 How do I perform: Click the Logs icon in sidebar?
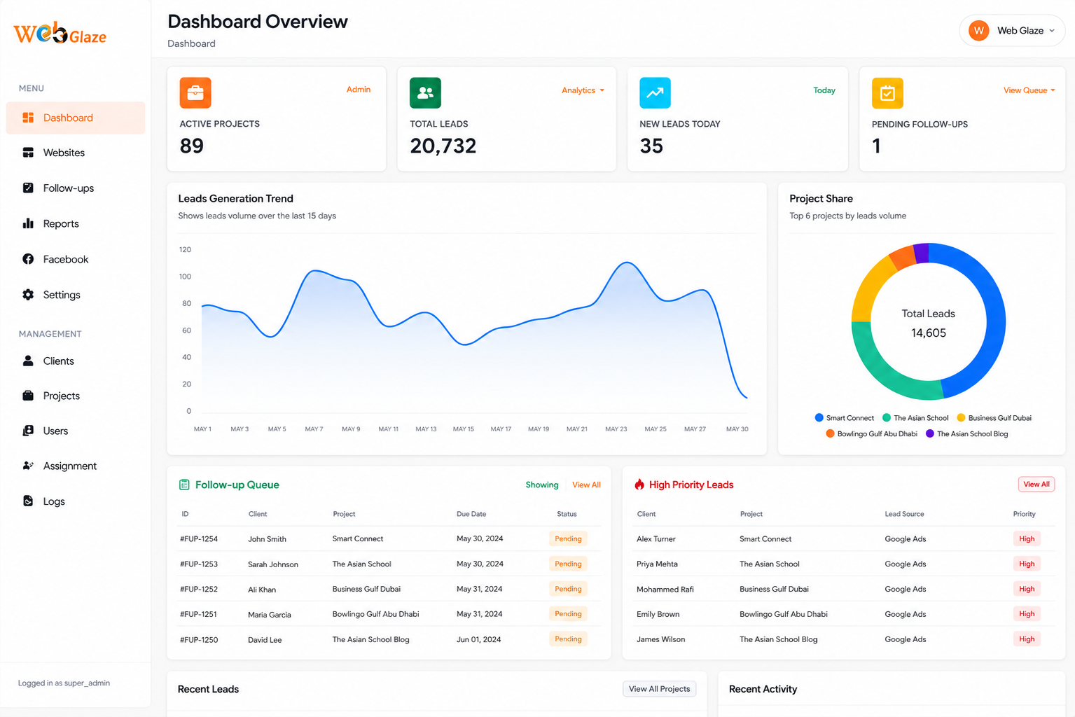pos(28,501)
